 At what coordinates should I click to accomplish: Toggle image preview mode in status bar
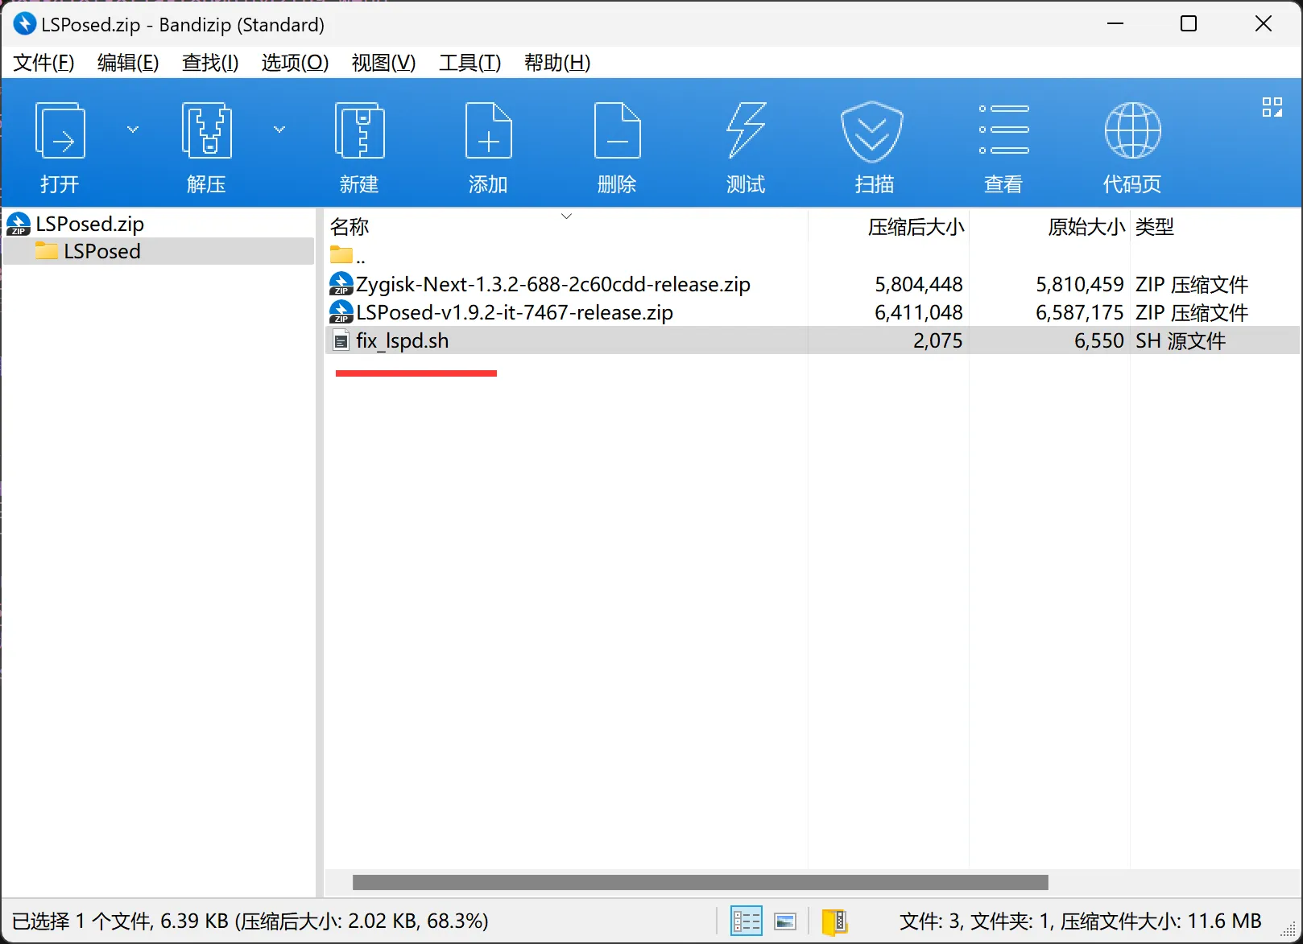pyautogui.click(x=785, y=920)
